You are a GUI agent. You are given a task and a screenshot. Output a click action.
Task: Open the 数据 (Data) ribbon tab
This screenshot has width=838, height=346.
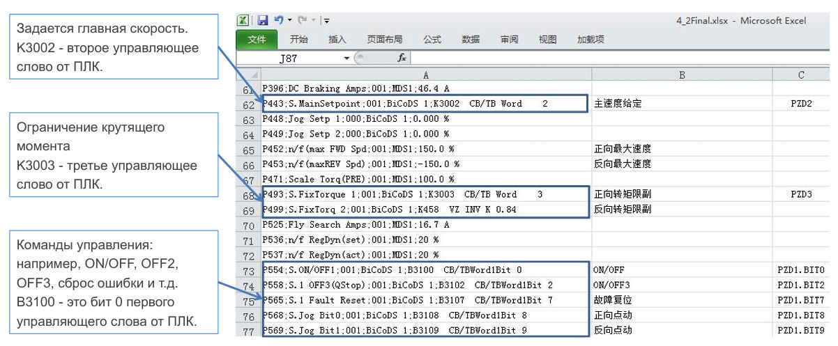471,40
